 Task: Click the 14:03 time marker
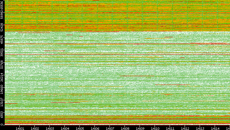click(x=50, y=128)
